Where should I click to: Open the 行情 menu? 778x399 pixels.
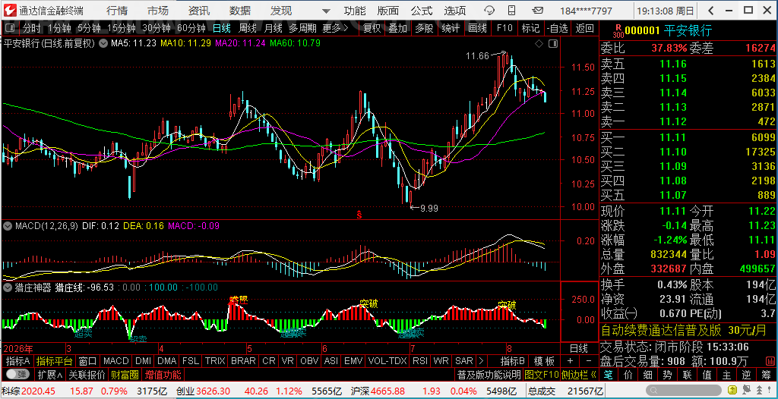coord(117,11)
